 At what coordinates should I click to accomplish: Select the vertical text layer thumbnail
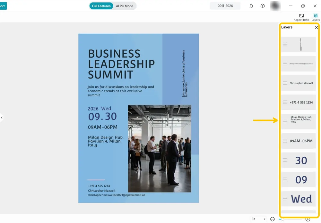[298, 45]
